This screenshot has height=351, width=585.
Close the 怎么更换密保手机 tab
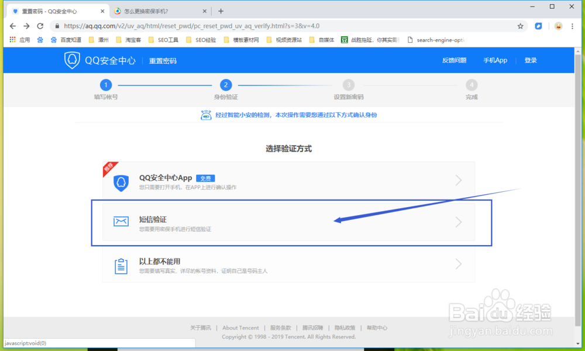pyautogui.click(x=204, y=11)
